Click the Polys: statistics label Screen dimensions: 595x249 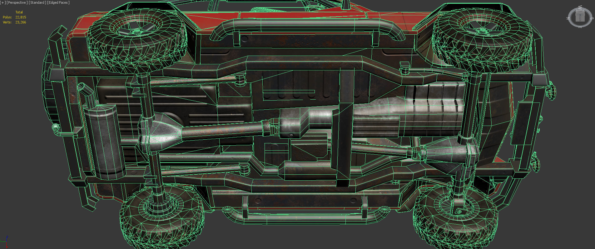click(x=7, y=17)
